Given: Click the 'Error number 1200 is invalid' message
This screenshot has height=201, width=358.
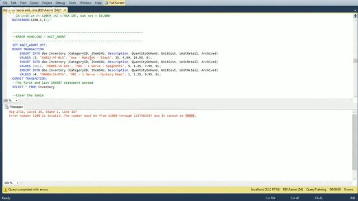Looking at the screenshot, I should coord(102,116).
